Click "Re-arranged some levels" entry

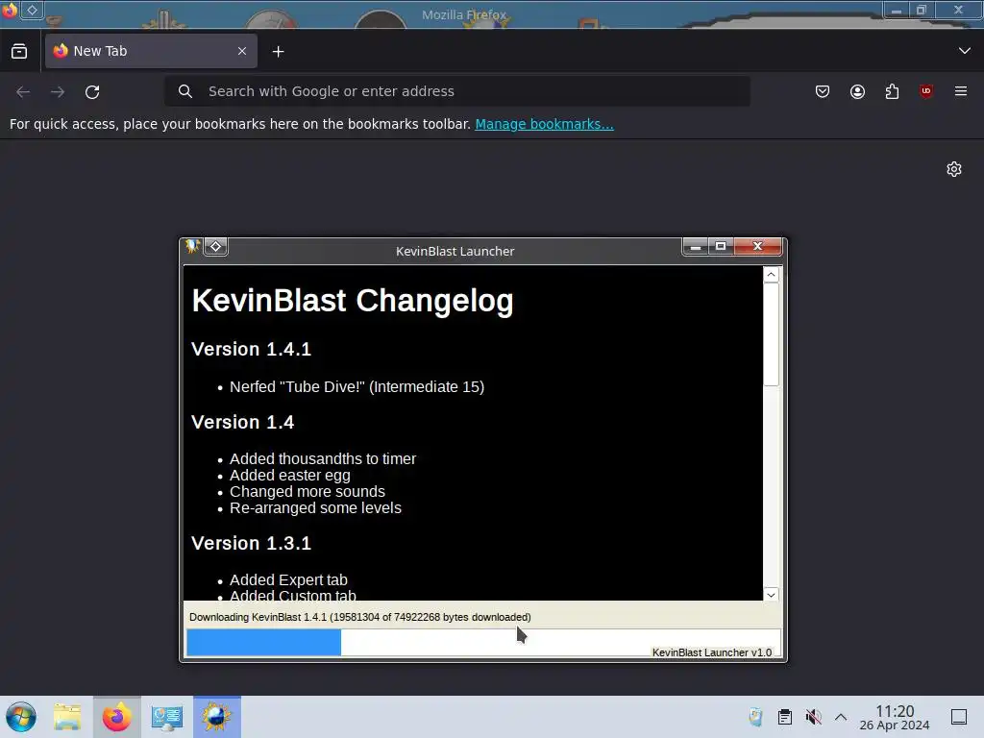point(315,508)
